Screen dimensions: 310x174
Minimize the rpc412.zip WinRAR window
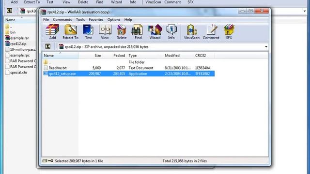(x=242, y=11)
